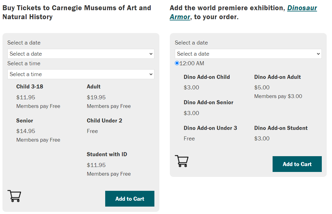
Task: Add Dino add-on tickets to cart
Action: [297, 164]
